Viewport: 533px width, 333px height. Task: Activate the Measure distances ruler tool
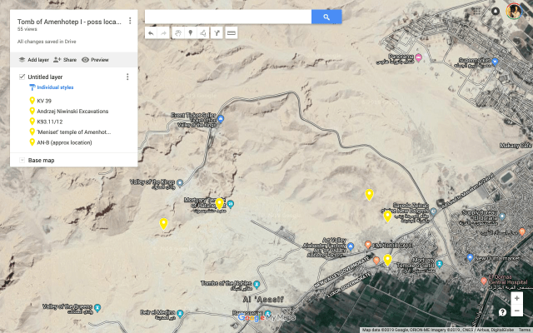pos(231,32)
